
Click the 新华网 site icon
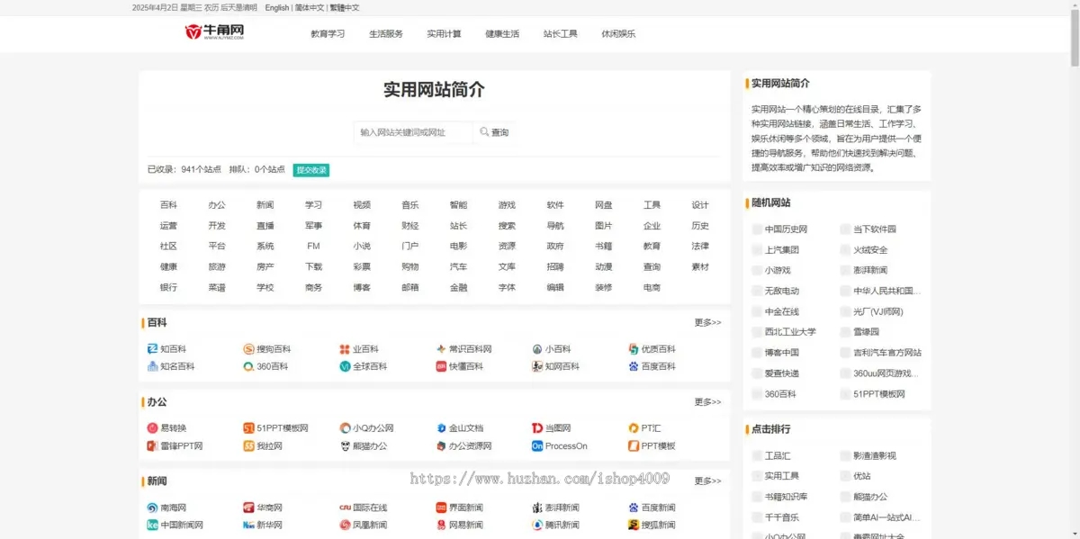coord(248,525)
